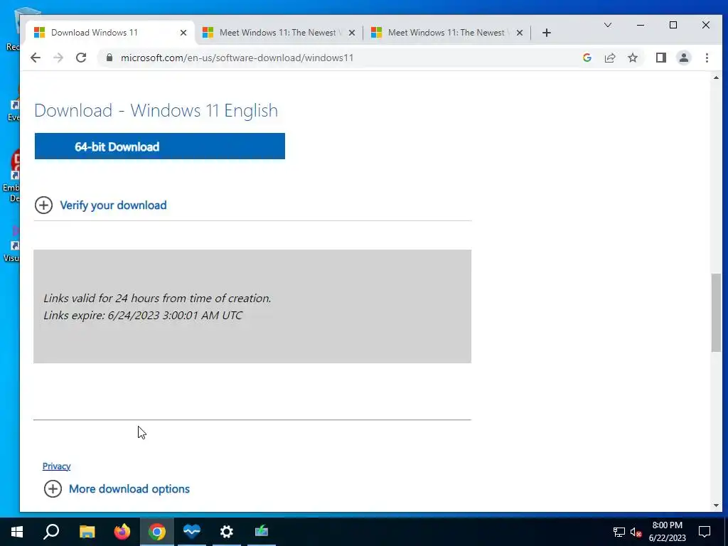View site information via the padlock icon
The height and width of the screenshot is (546, 728).
109,58
